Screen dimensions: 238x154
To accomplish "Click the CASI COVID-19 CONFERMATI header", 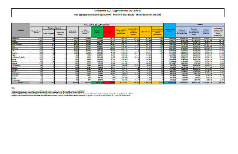I will pos(96,24).
